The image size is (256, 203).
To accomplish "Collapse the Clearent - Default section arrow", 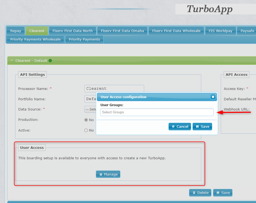I will tap(12, 61).
